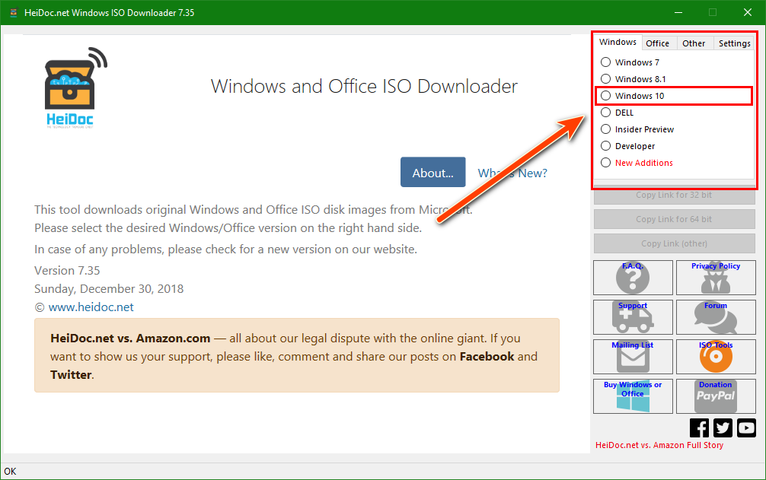This screenshot has width=766, height=480.
Task: Select the Windows 8.1 radio button
Action: (606, 78)
